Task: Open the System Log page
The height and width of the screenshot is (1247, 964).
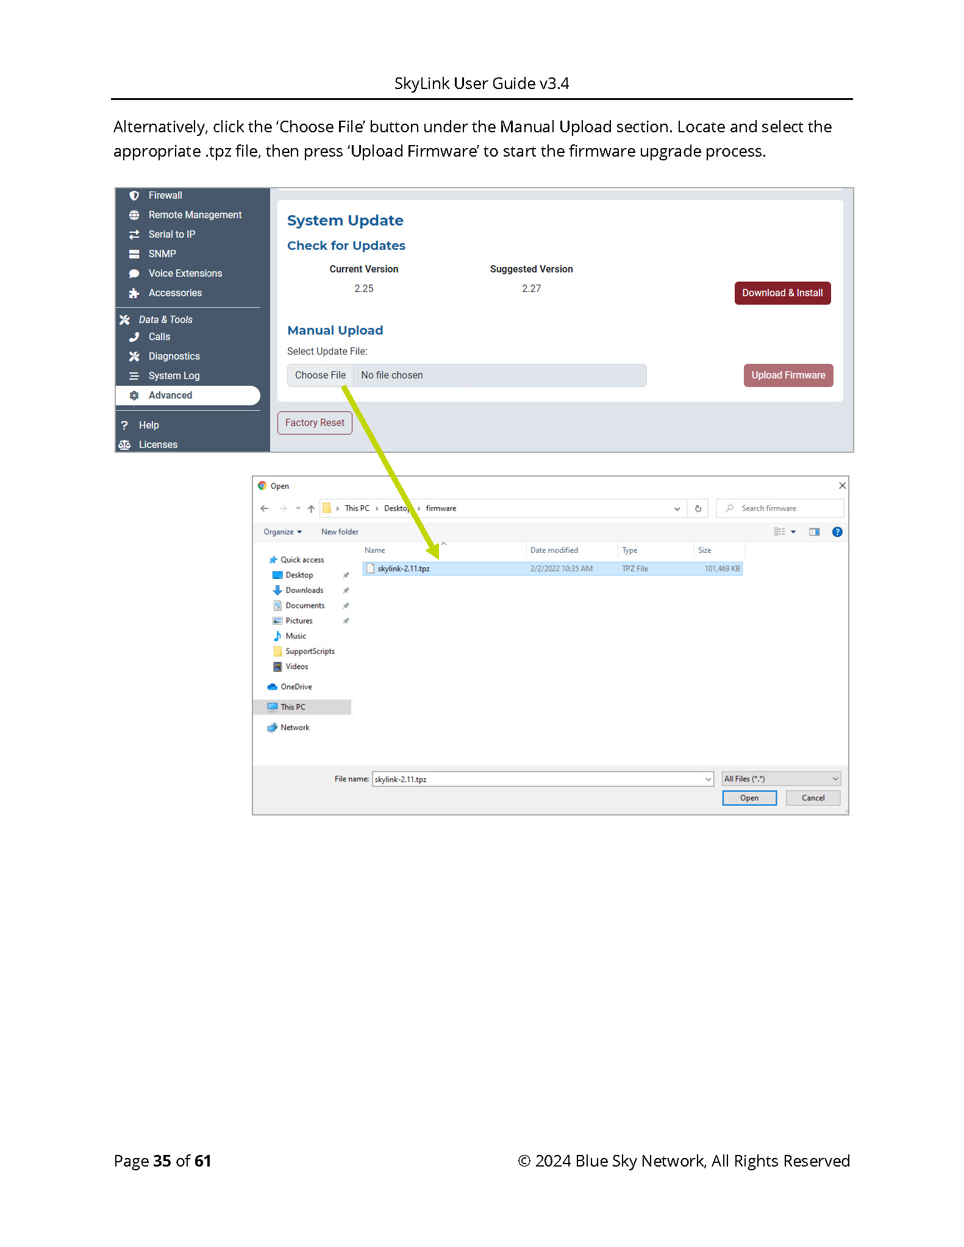Action: pyautogui.click(x=174, y=376)
